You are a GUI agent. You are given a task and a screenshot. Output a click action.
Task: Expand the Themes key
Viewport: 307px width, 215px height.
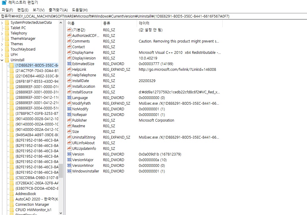coord(2,44)
